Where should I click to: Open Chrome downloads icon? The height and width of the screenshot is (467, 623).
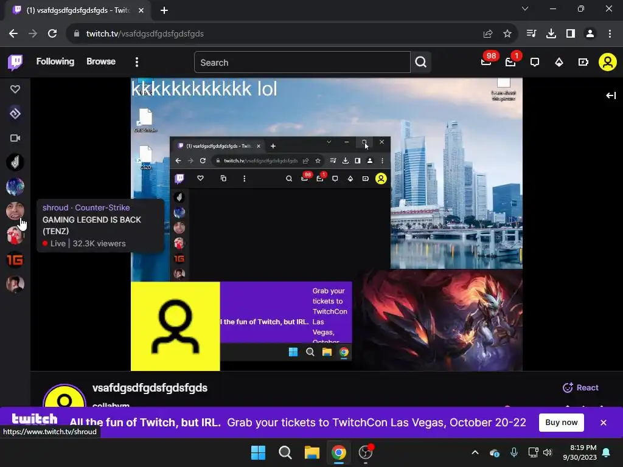[551, 34]
